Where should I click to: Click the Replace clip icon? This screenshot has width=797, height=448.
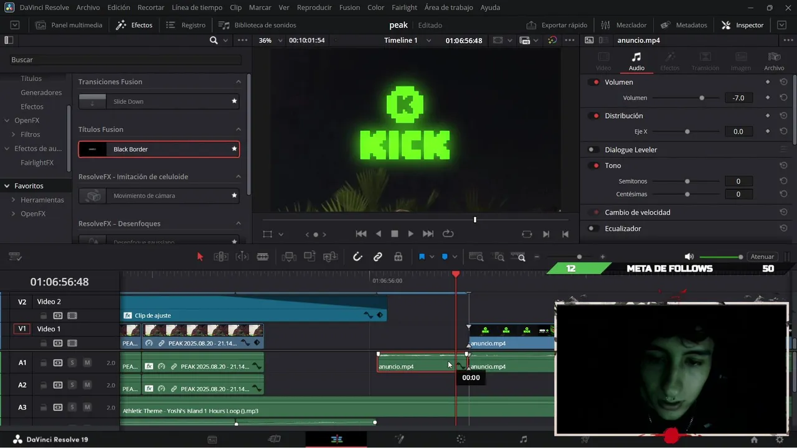tap(331, 256)
